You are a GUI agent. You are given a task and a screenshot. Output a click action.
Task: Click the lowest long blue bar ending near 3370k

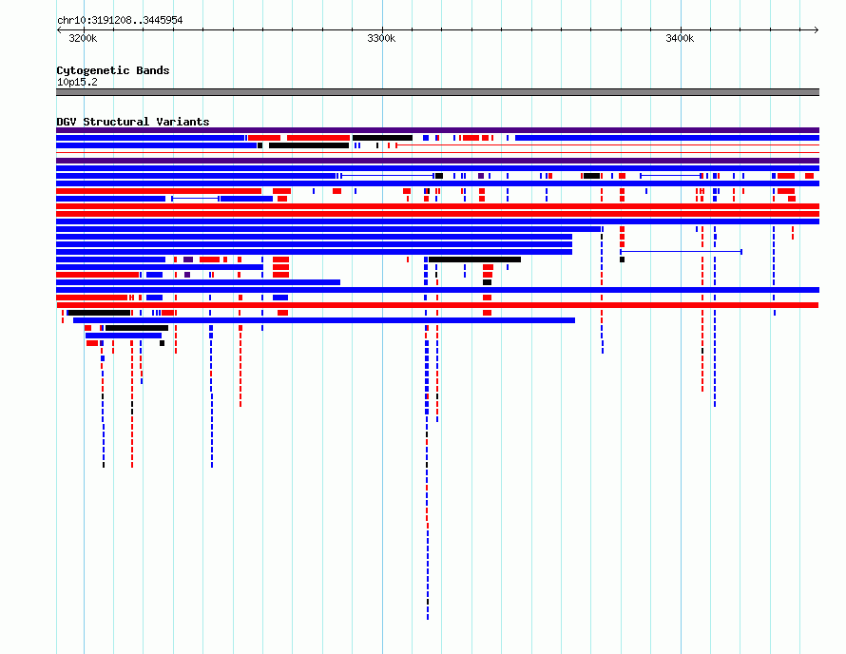pos(324,320)
